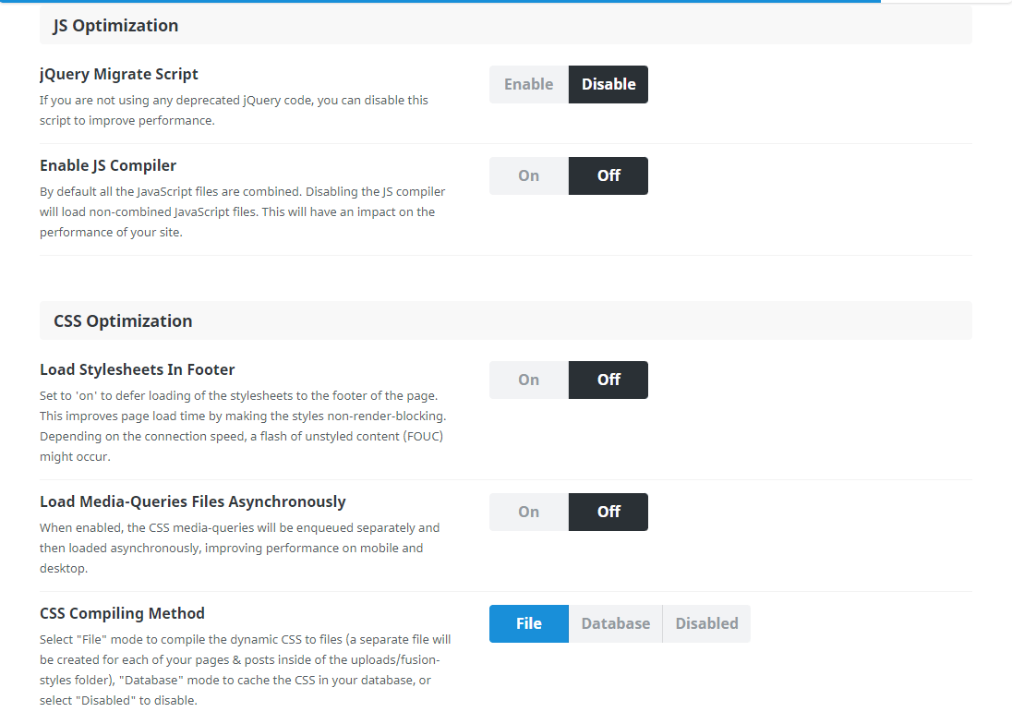Viewport: 1012px width, 712px height.
Task: Click the Enable JS Compiler option title
Action: click(x=108, y=165)
